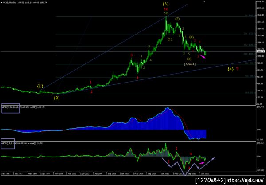The image size is (266, 185).
Task: Click the 319.75 price axis label
Action: point(261,91)
